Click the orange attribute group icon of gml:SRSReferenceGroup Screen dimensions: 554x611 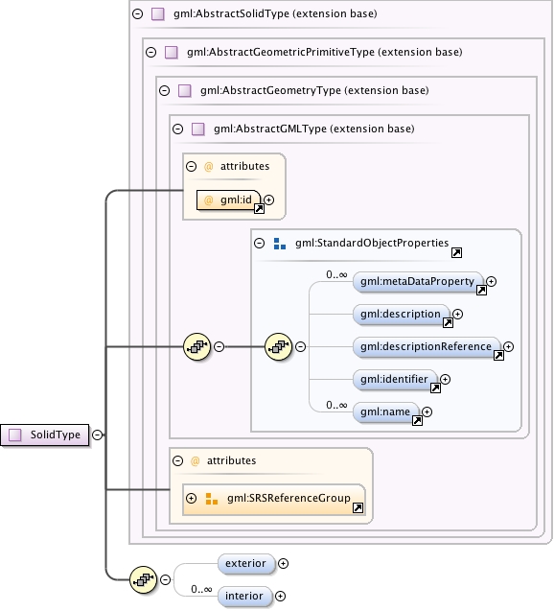coord(212,499)
